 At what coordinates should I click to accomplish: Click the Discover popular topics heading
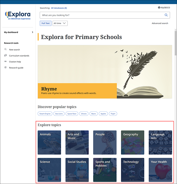pyautogui.click(x=57, y=107)
